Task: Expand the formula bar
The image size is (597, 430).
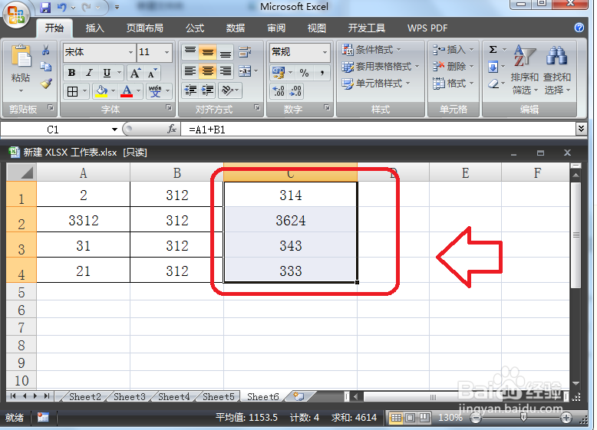Action: [581, 129]
